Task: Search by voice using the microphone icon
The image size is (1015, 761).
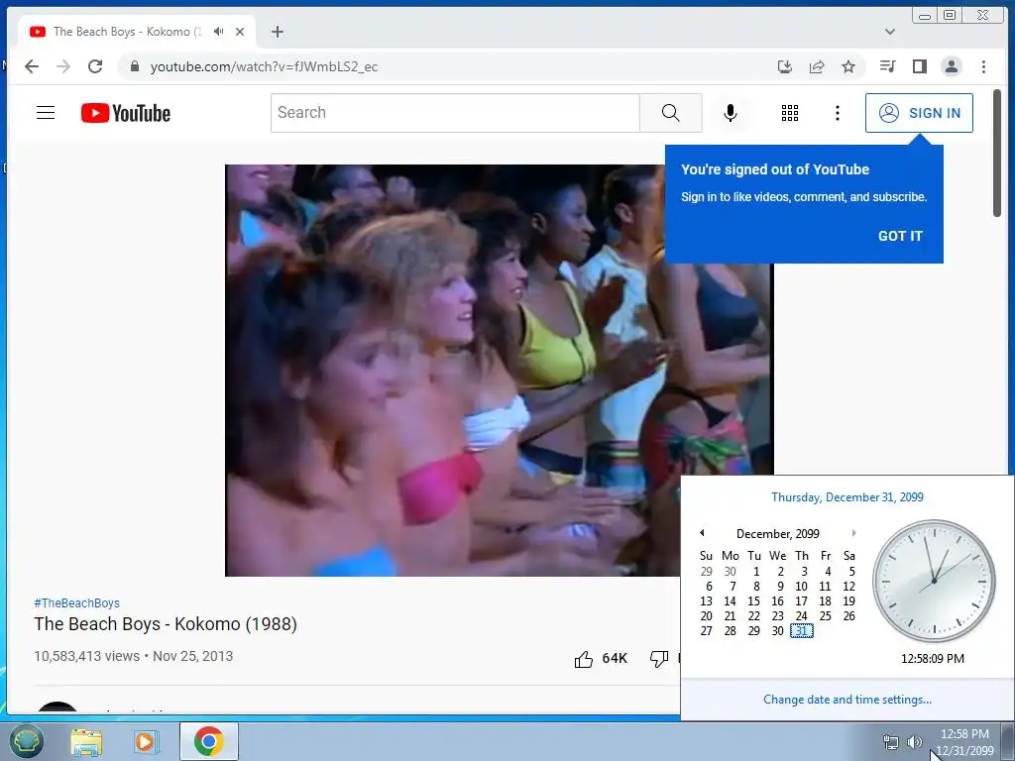Action: tap(731, 113)
